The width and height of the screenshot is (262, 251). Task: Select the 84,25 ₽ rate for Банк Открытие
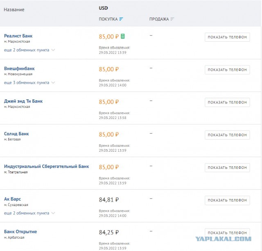tap(109, 232)
